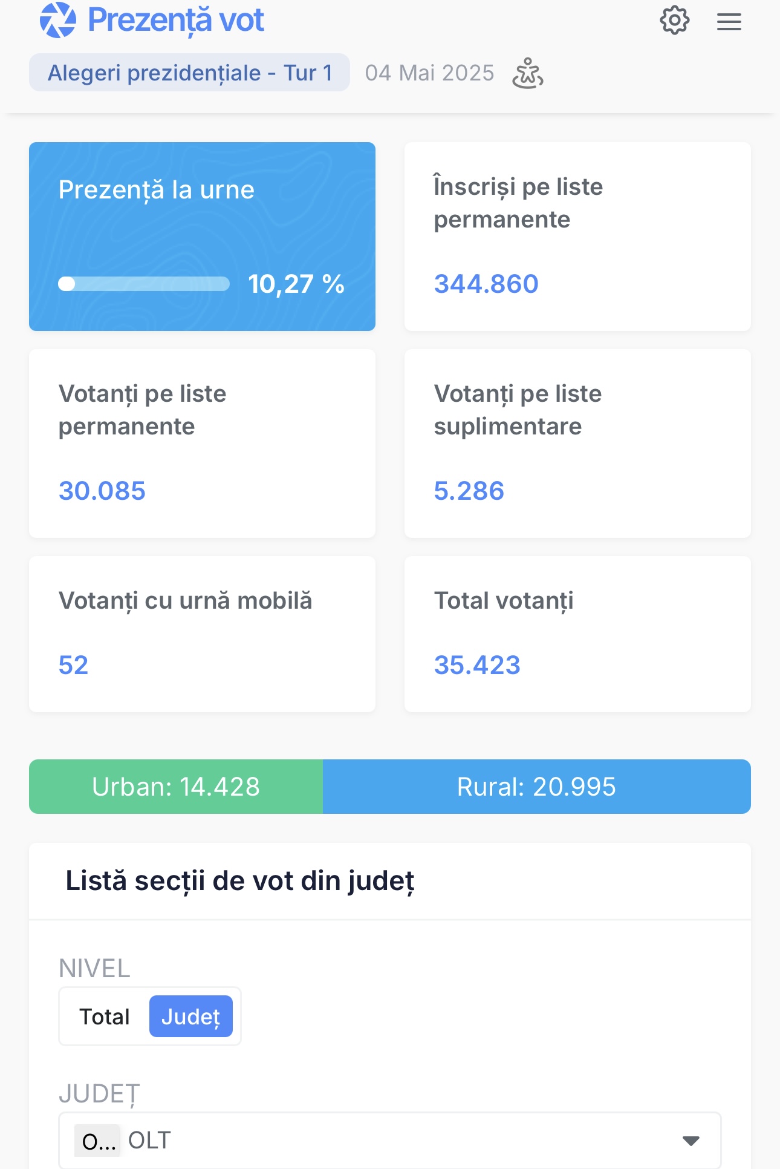Click the Votanți pe liste permanente card
The width and height of the screenshot is (780, 1169).
pyautogui.click(x=202, y=444)
